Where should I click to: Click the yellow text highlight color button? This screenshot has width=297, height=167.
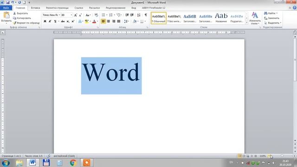click(x=87, y=21)
